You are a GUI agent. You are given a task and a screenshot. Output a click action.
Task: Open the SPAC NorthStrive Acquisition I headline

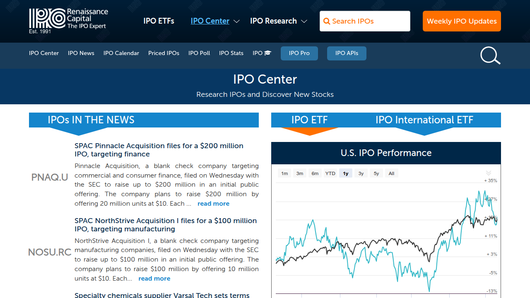(x=166, y=225)
